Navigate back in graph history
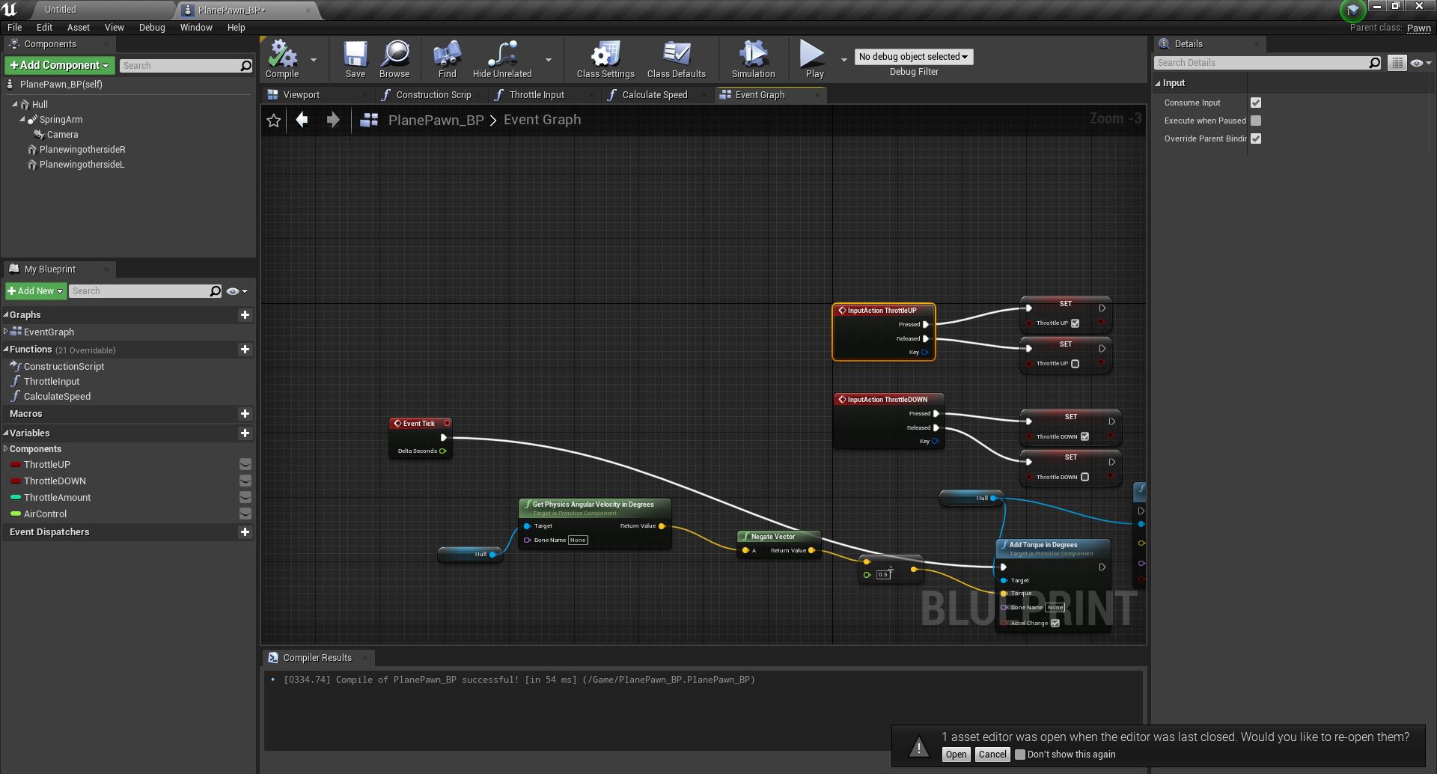The image size is (1437, 774). [x=302, y=120]
